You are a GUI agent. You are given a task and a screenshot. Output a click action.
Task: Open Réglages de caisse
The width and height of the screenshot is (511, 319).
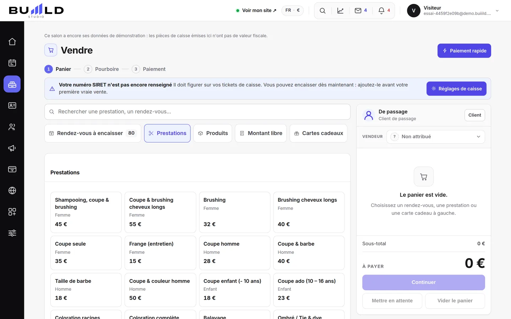coord(456,89)
